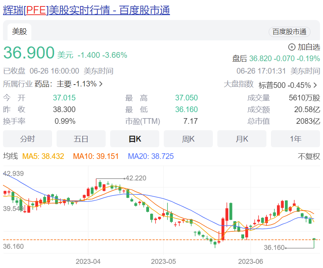Click the 成交量 value 5610万股
This screenshot has width=323, height=268.
click(305, 98)
